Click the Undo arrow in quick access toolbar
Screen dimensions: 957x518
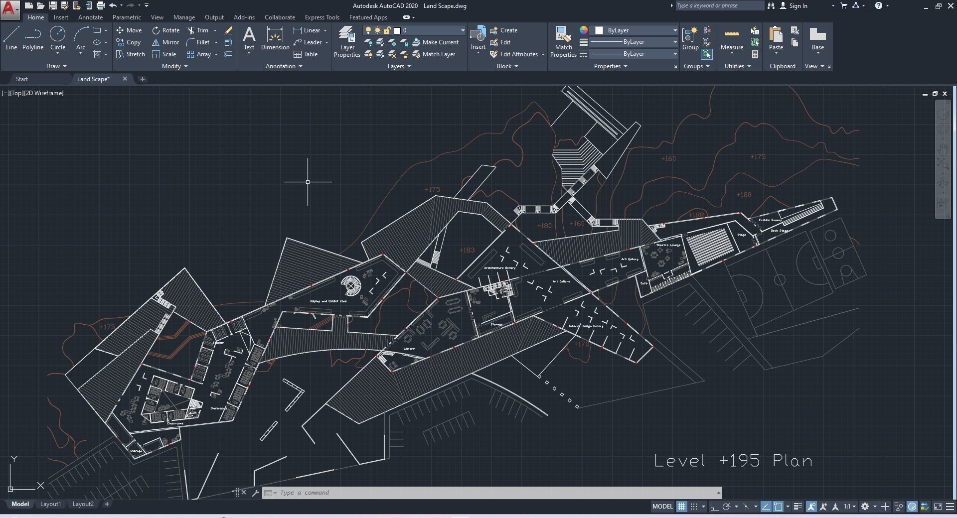point(113,6)
